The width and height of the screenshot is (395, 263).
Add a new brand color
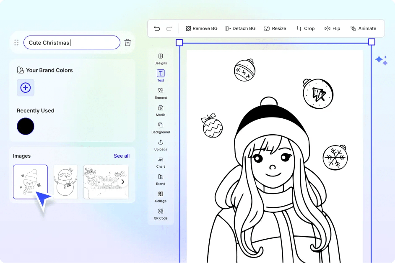26,88
